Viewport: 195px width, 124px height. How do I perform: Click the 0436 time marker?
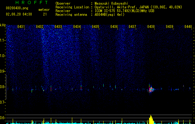114,27
